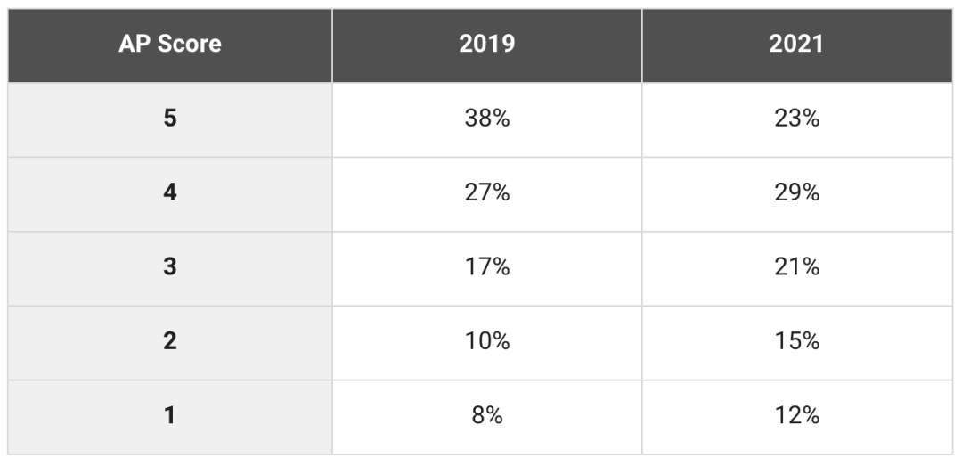Select the 2021 column header
This screenshot has width=962, height=466.
click(x=796, y=45)
